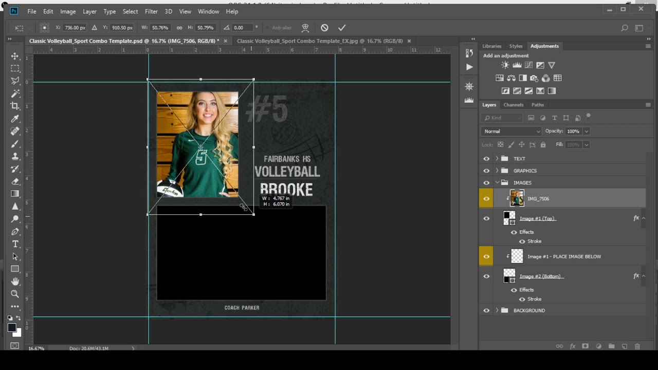This screenshot has width=658, height=370.
Task: Open the Filter menu
Action: click(151, 11)
